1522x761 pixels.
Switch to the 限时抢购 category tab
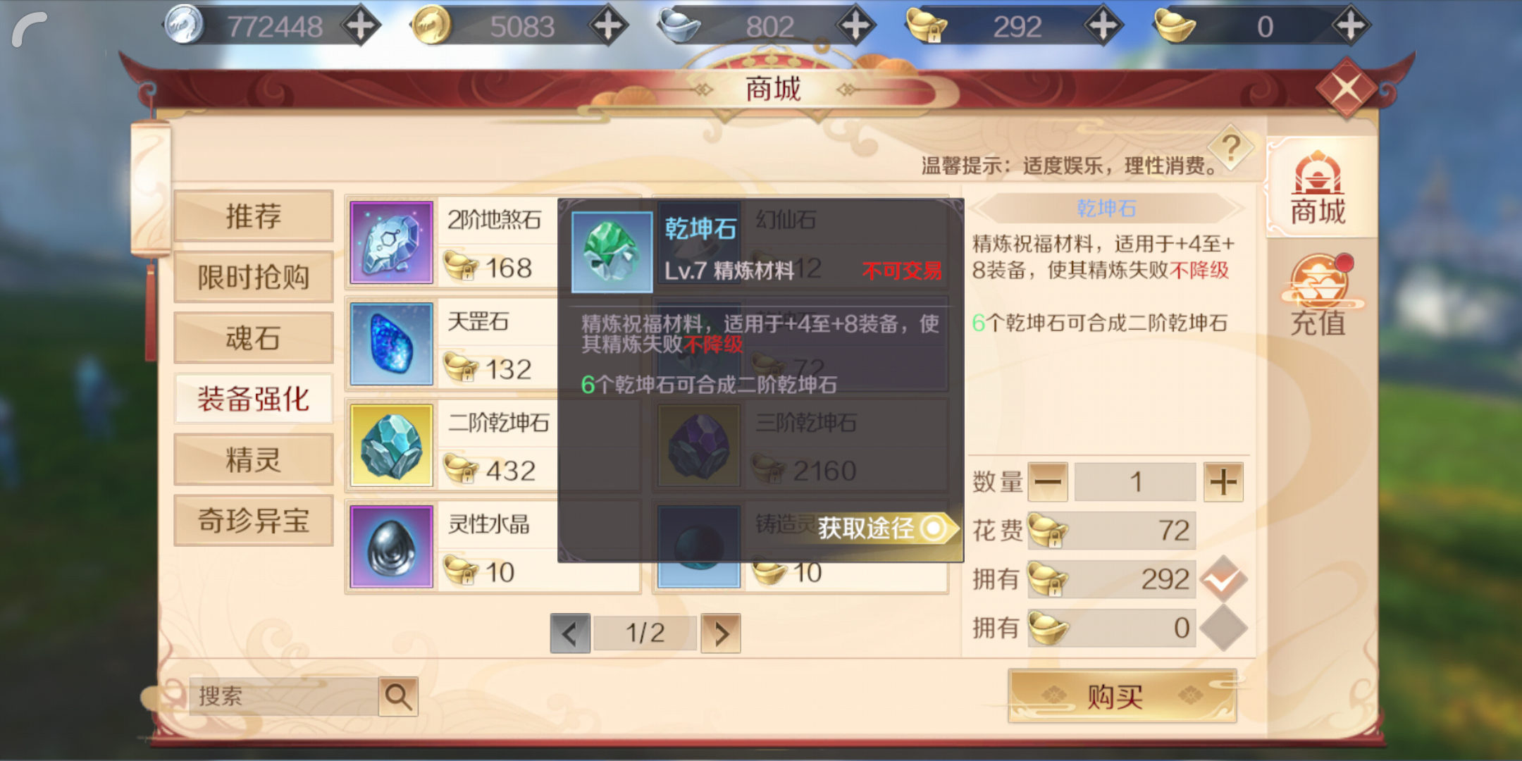pos(254,276)
